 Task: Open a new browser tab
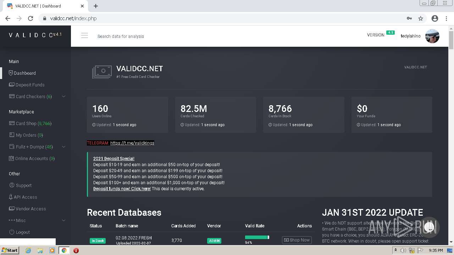click(x=96, y=6)
